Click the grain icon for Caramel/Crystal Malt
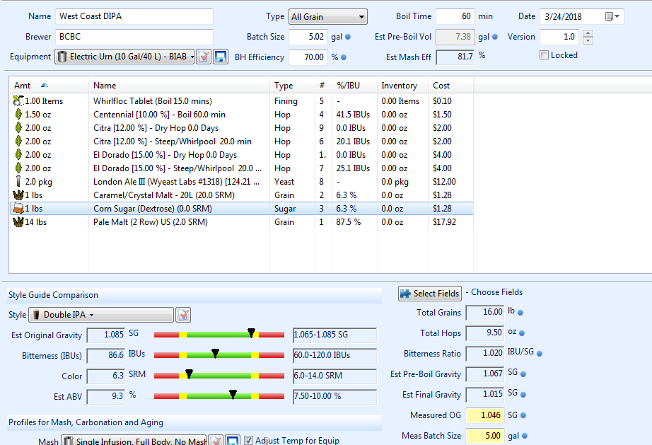This screenshot has height=445, width=652. [x=18, y=195]
